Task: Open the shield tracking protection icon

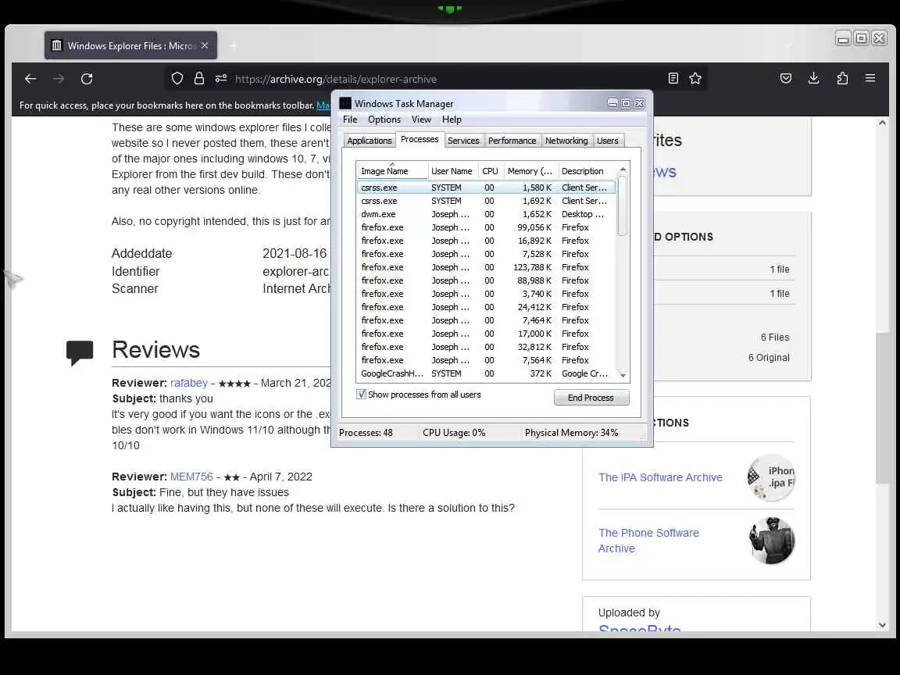Action: (x=177, y=79)
